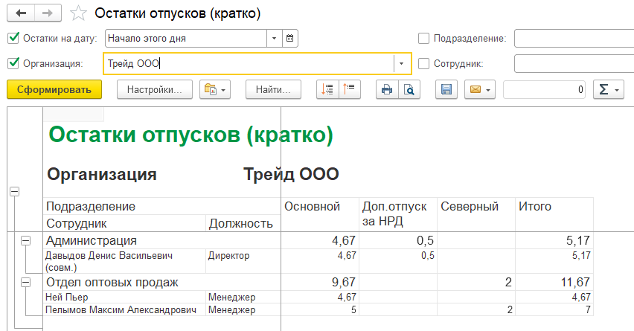Screen dimensions: 634x331
Task: Uncheck the 'Организация' checkbox
Action: pos(13,63)
